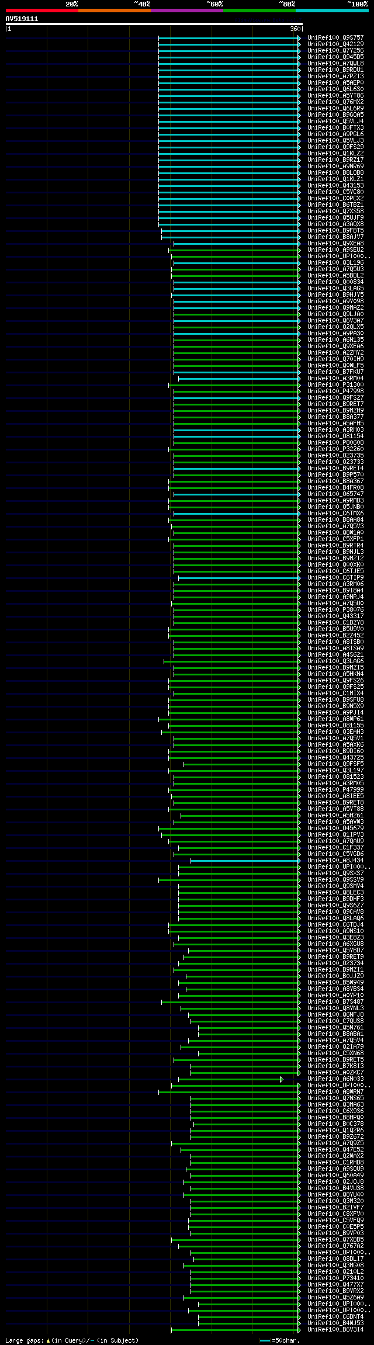
Task: Click the UniRef100_B6TBZ1 label
Action: click(335, 204)
